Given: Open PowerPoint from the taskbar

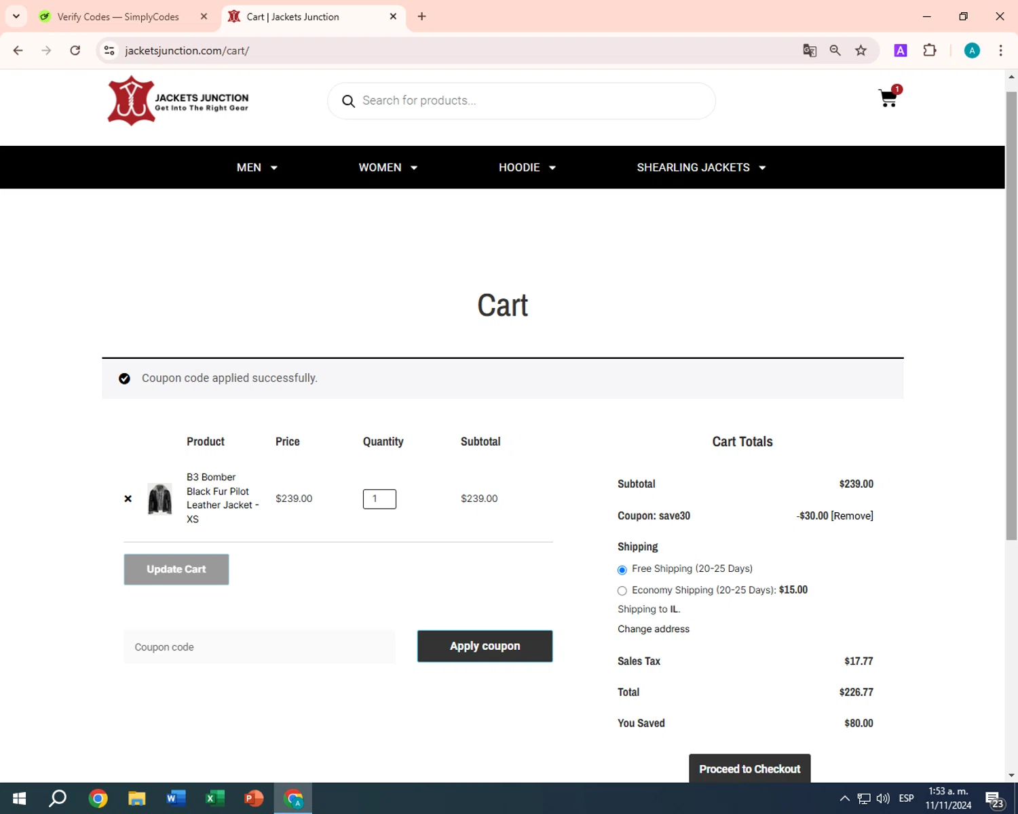Looking at the screenshot, I should pos(254,798).
